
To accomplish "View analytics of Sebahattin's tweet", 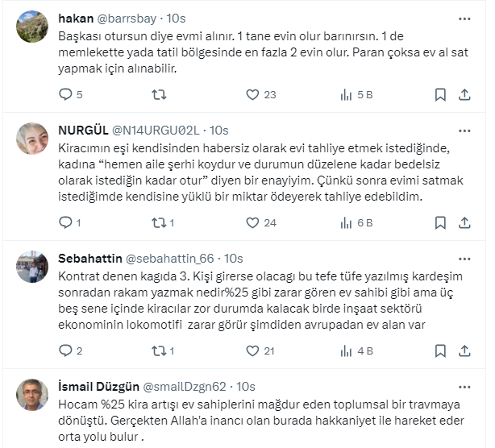I will [x=347, y=351].
